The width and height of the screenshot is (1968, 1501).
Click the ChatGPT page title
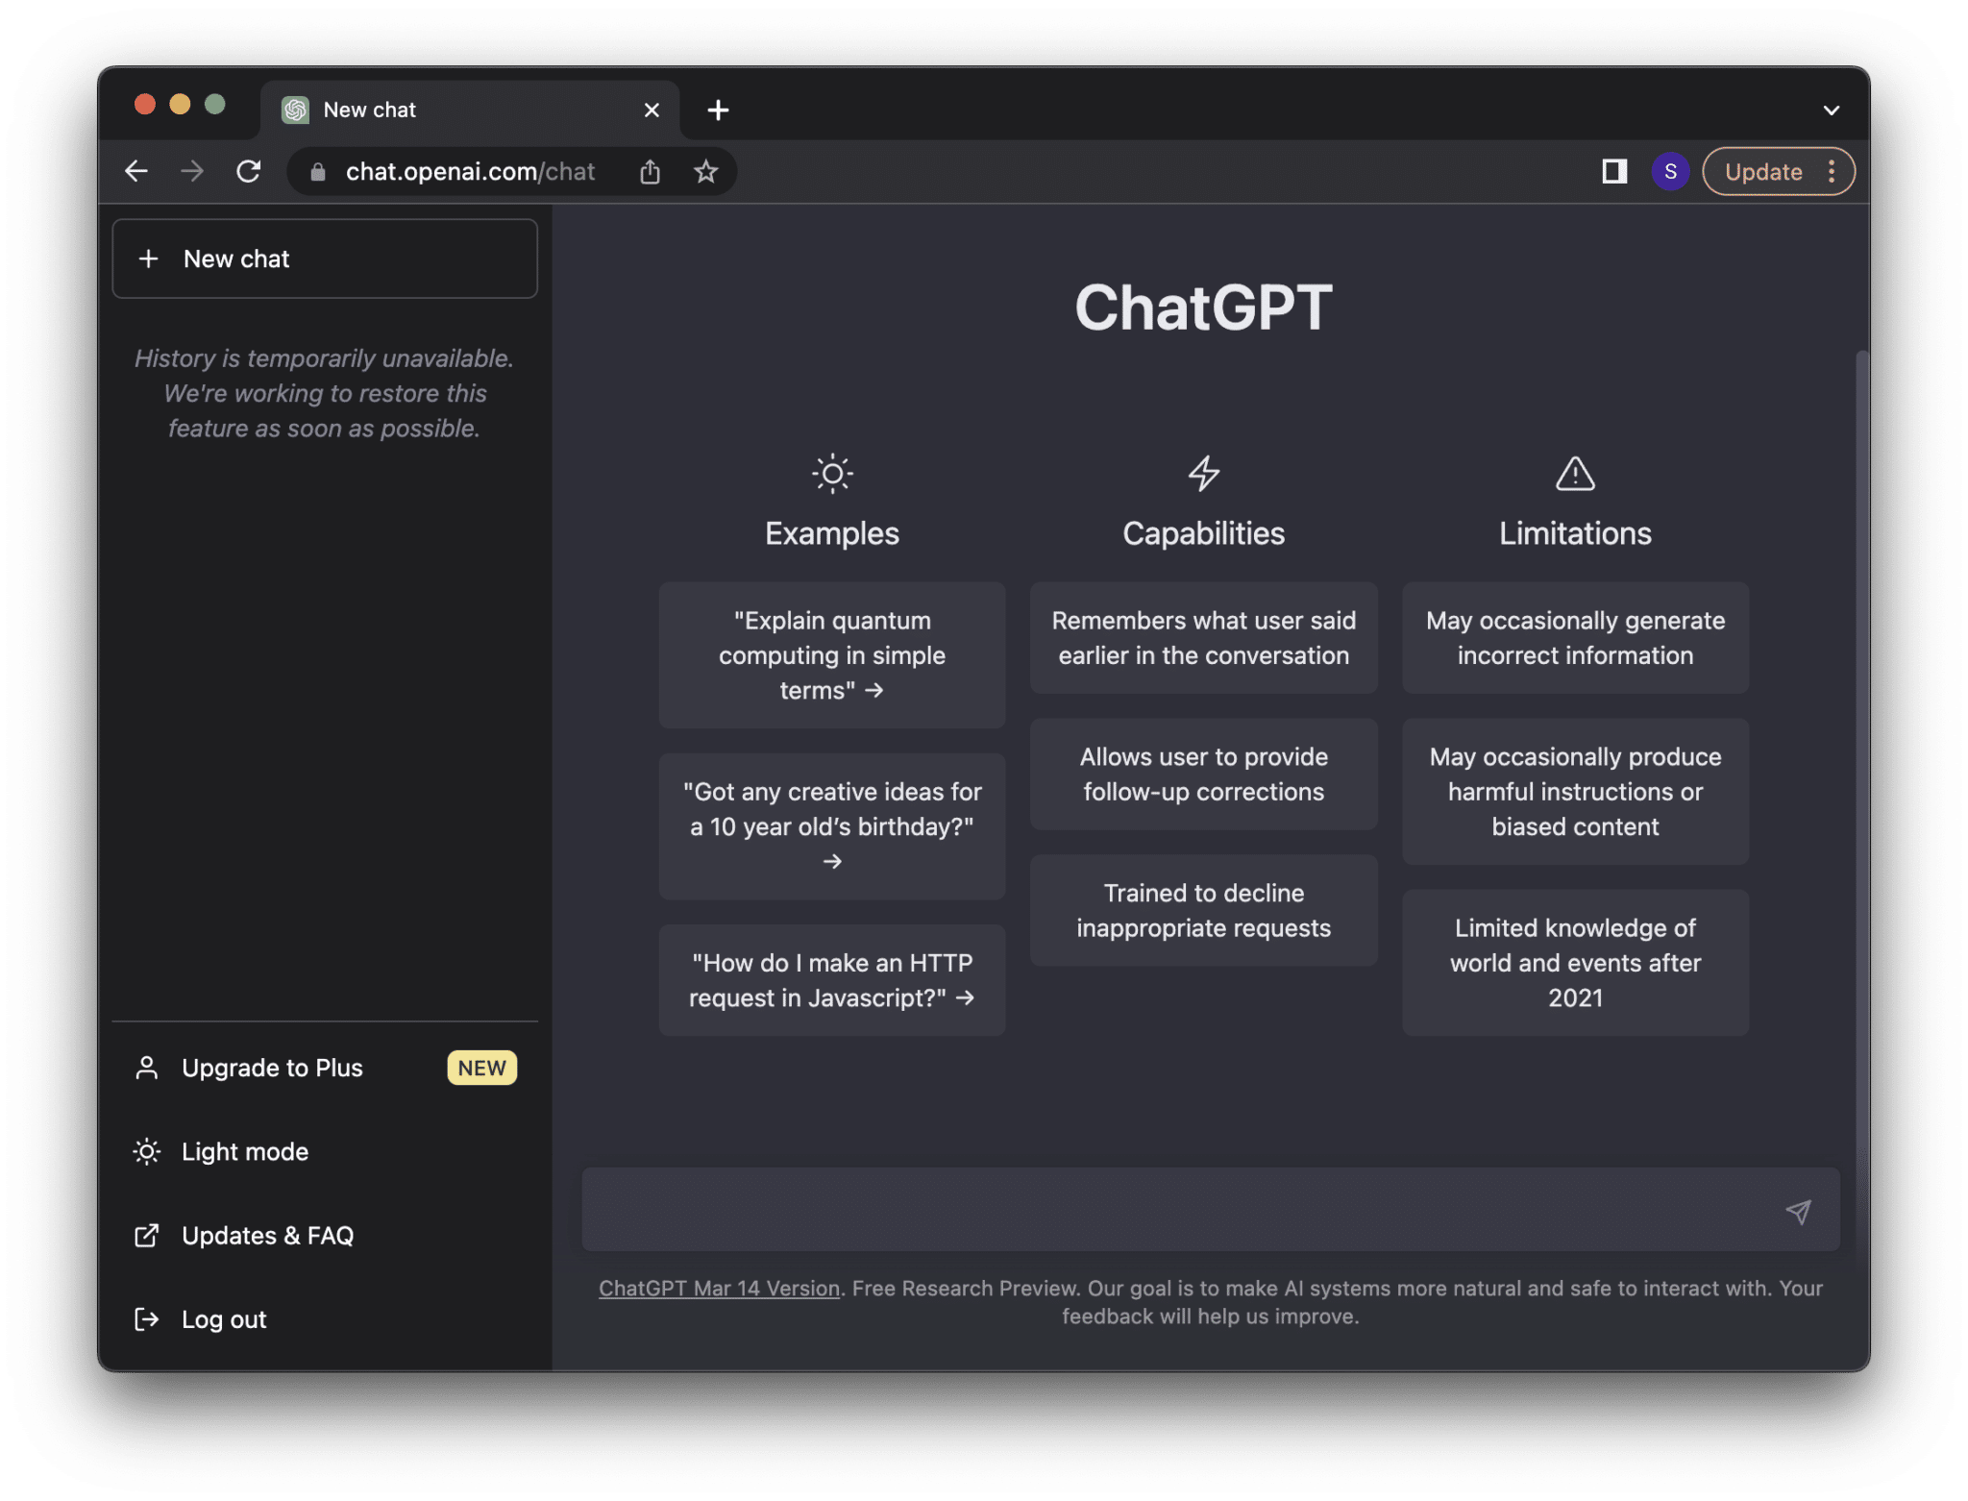tap(1203, 308)
